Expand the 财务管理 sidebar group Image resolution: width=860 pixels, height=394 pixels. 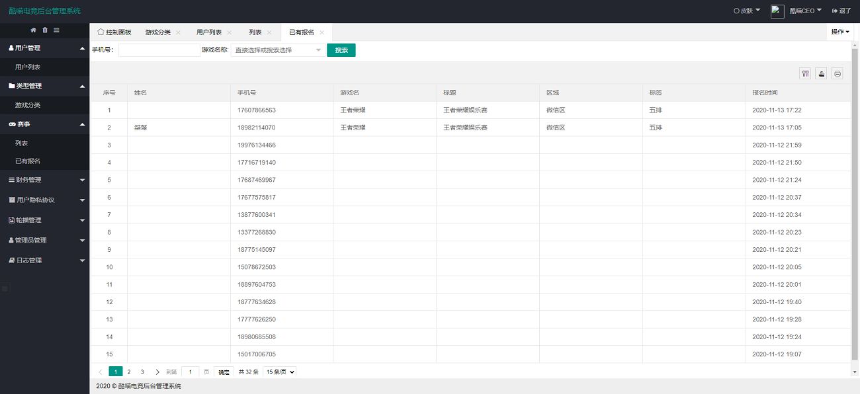pyautogui.click(x=44, y=180)
